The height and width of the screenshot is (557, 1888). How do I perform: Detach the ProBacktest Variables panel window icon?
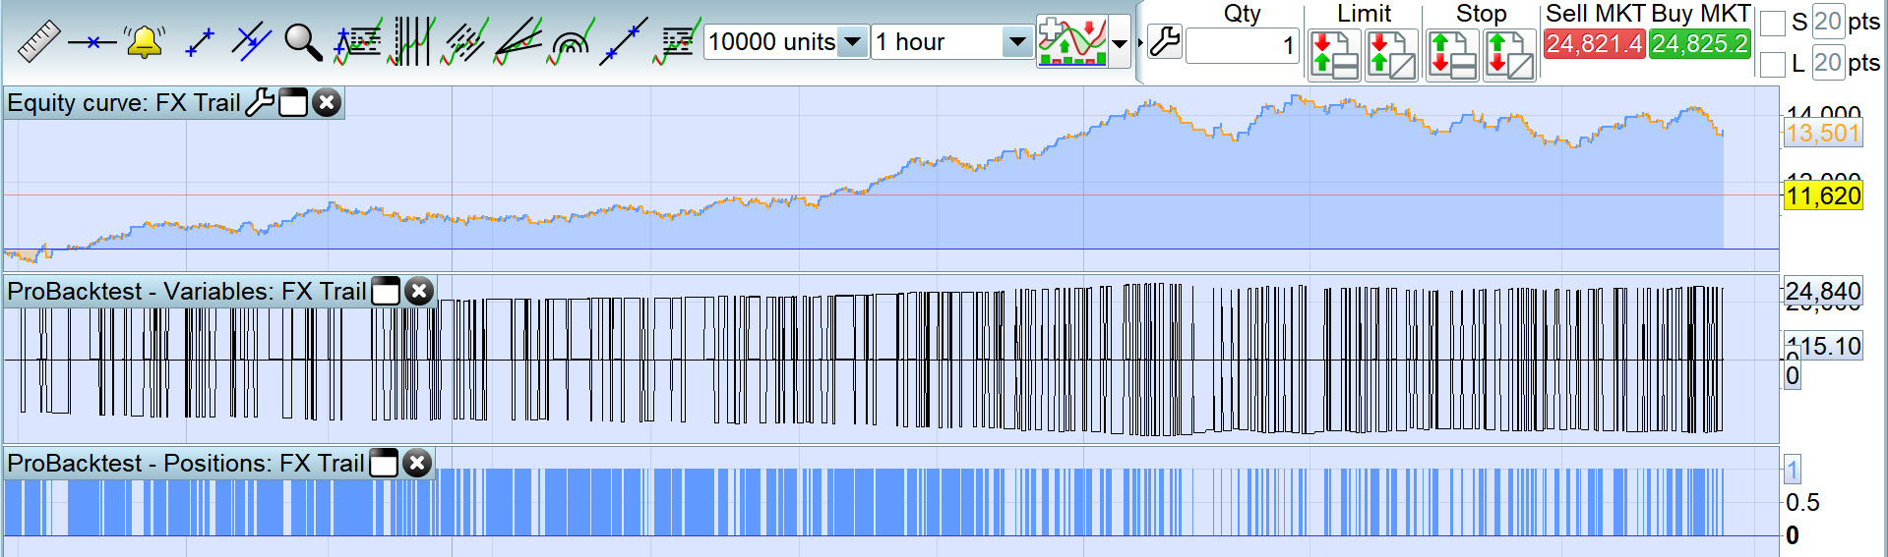386,291
